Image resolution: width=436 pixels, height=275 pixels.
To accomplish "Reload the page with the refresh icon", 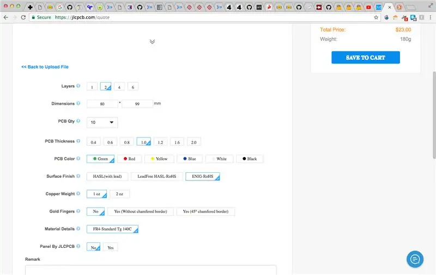I will (23, 17).
